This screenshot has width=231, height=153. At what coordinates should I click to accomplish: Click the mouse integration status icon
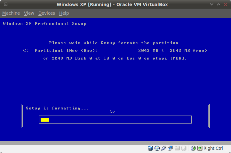pyautogui.click(x=193, y=148)
